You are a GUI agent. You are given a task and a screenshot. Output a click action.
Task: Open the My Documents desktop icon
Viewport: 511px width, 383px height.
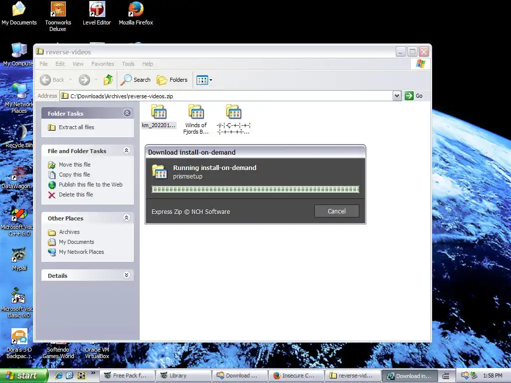pyautogui.click(x=19, y=13)
